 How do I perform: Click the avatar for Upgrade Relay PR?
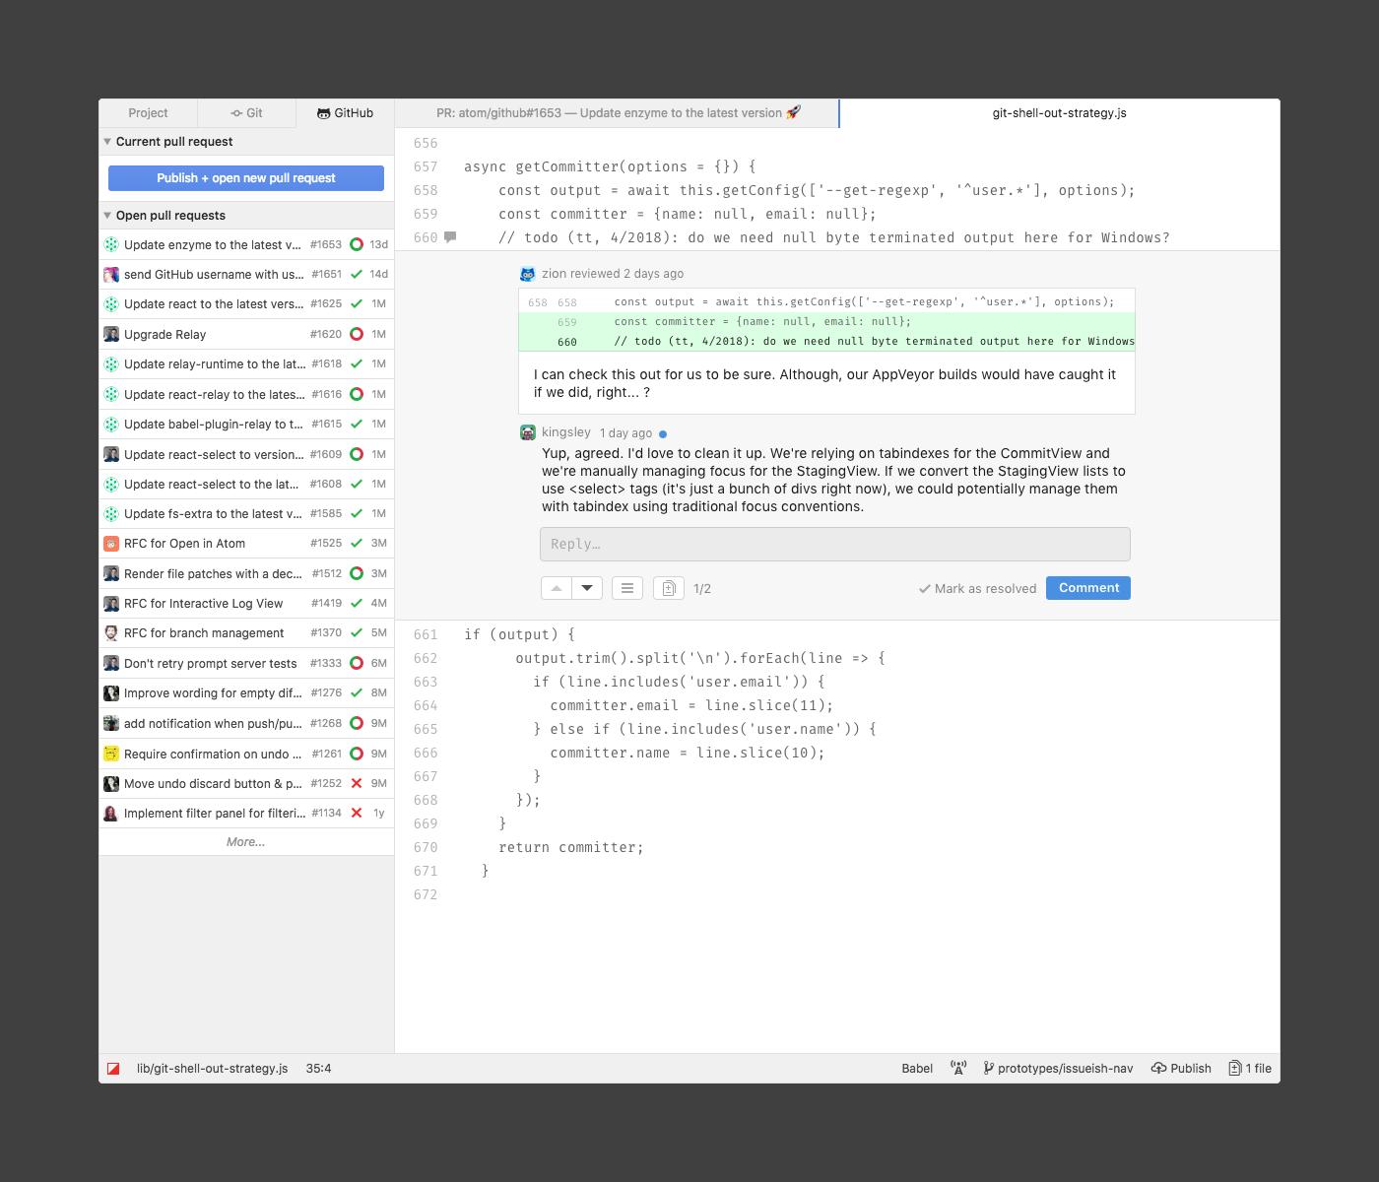[111, 334]
